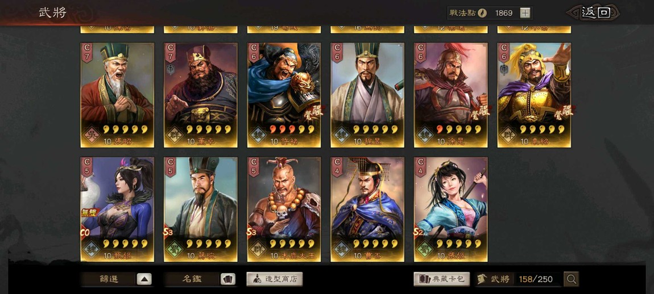Click the 戰法點 feather coin icon
The image size is (654, 294).
(482, 13)
